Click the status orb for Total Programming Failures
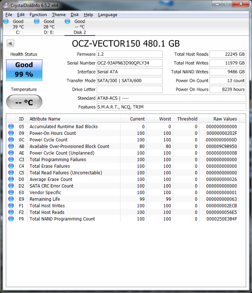The width and height of the screenshot is (252, 293). (x=11, y=159)
